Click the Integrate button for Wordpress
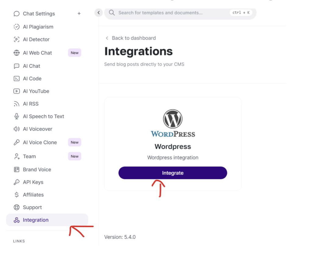Image resolution: width=333 pixels, height=255 pixels. [173, 173]
